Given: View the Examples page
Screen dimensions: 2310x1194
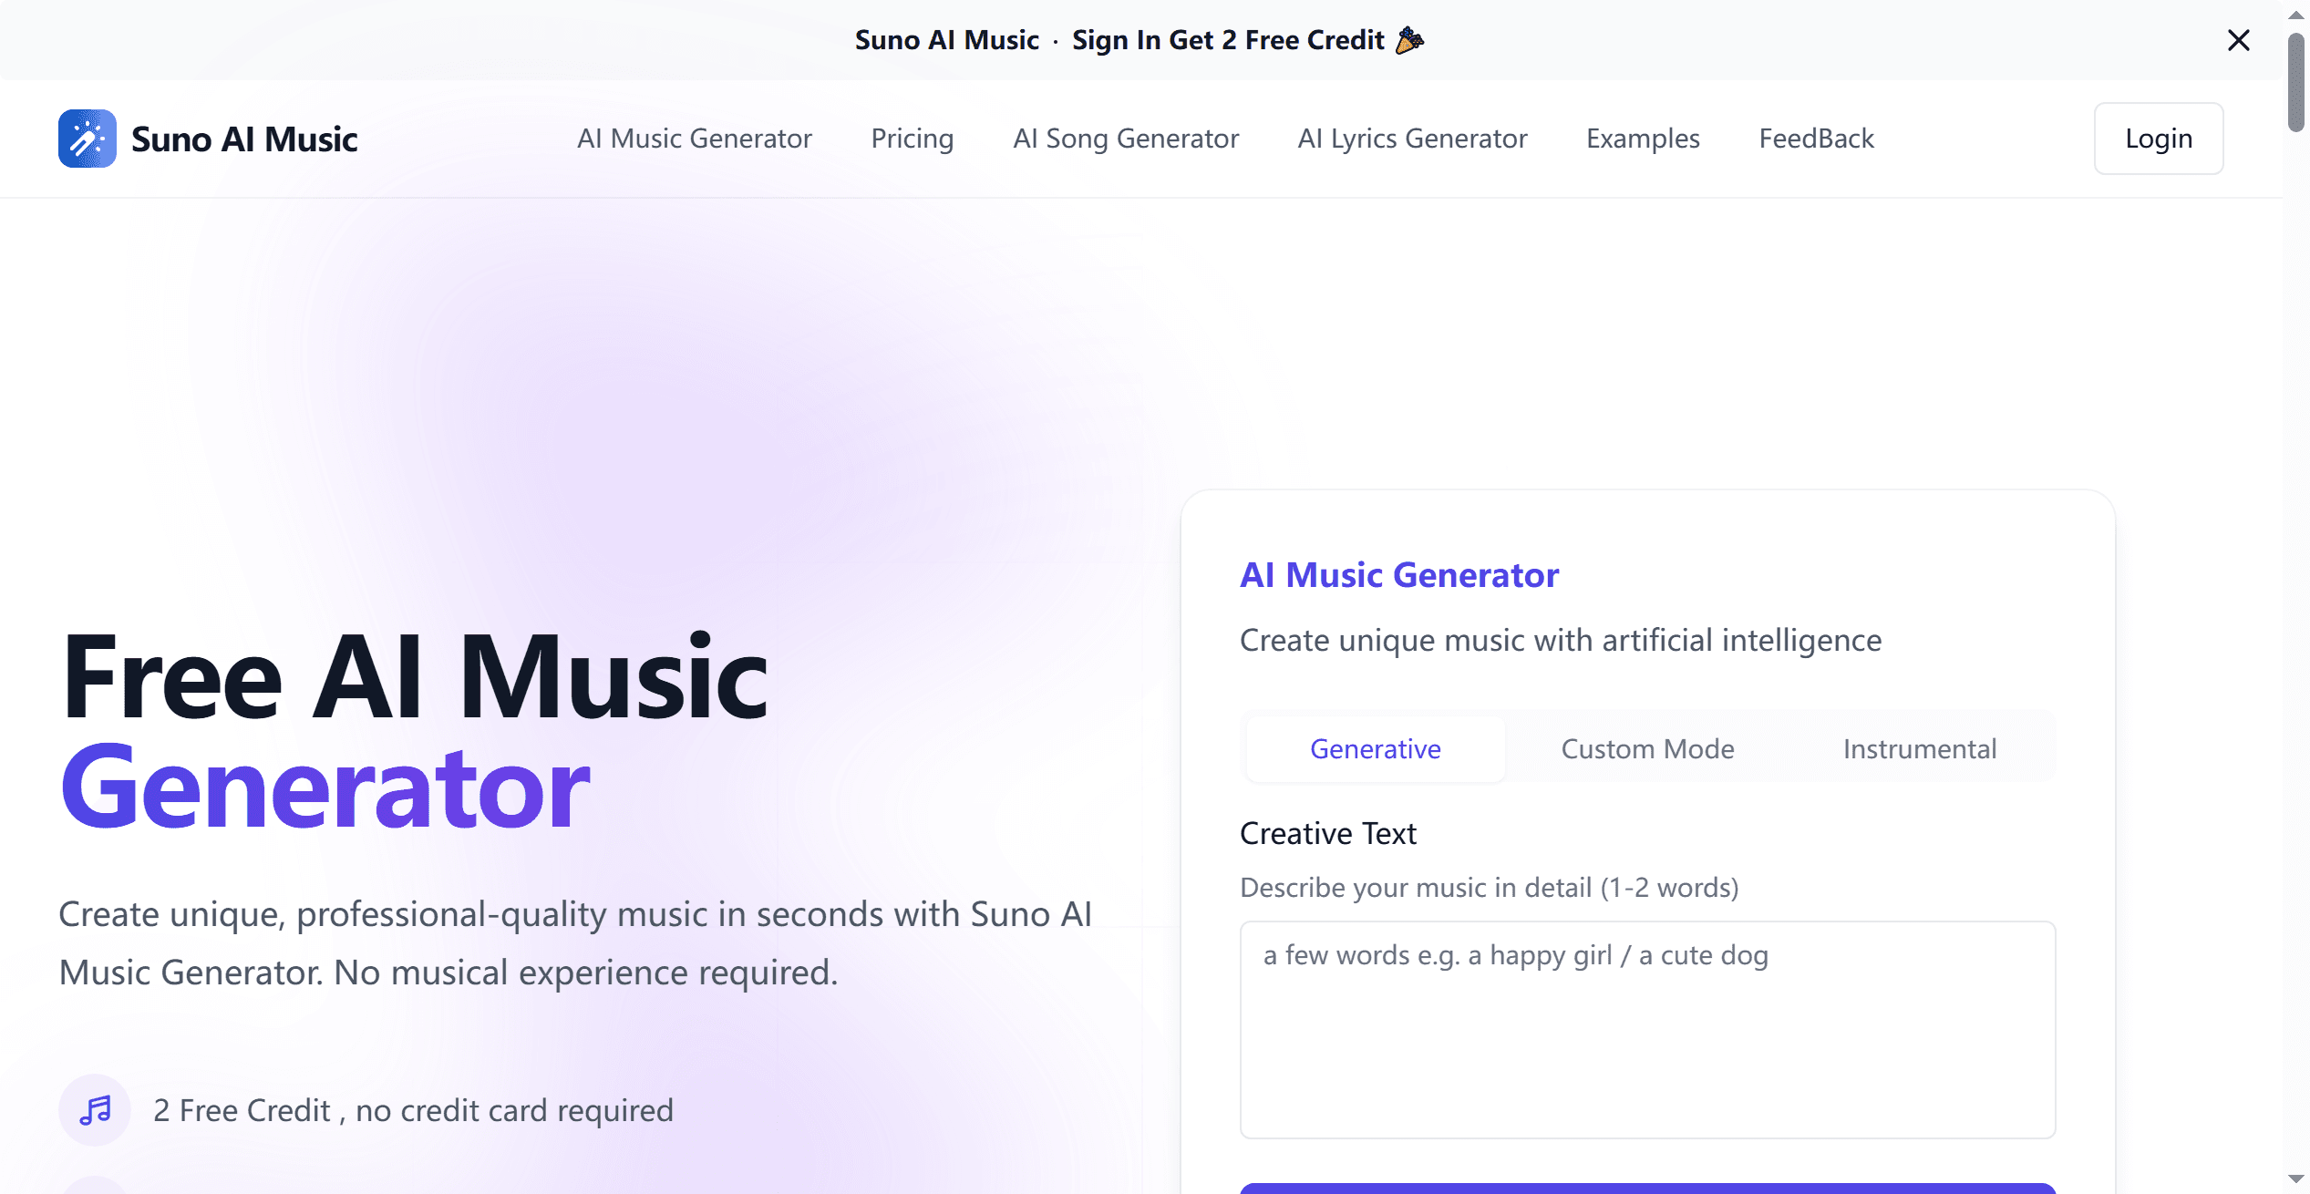Looking at the screenshot, I should [x=1643, y=139].
